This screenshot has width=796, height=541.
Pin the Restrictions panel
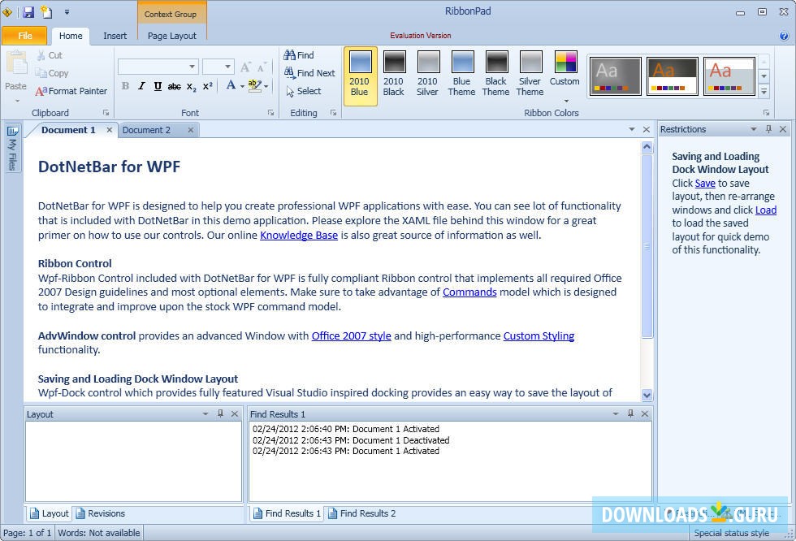pyautogui.click(x=768, y=129)
